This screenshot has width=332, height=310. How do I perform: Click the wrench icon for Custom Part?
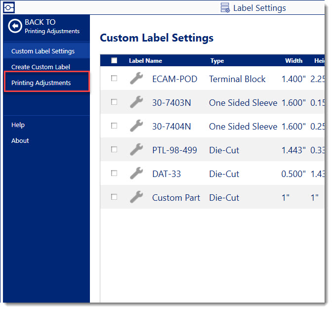pyautogui.click(x=136, y=197)
